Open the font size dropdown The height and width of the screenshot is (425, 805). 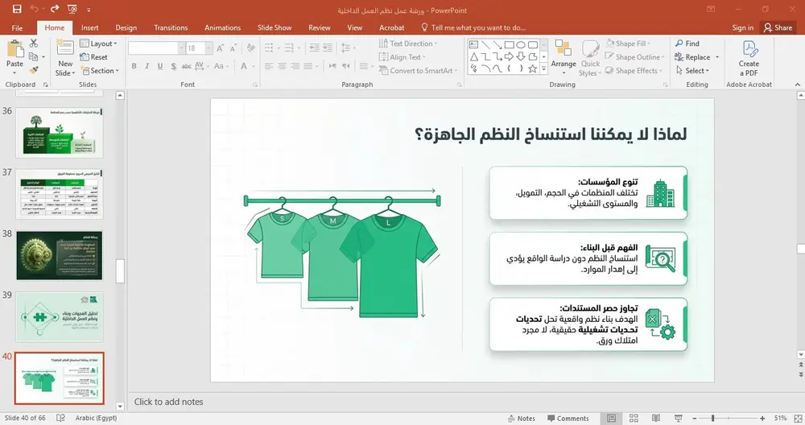(x=209, y=48)
